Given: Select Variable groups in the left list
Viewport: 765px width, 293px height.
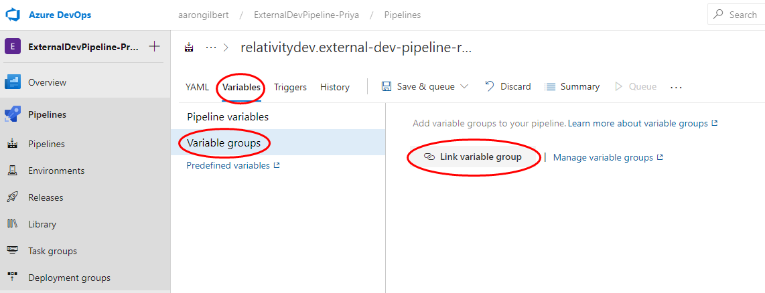Looking at the screenshot, I should point(278,143).
